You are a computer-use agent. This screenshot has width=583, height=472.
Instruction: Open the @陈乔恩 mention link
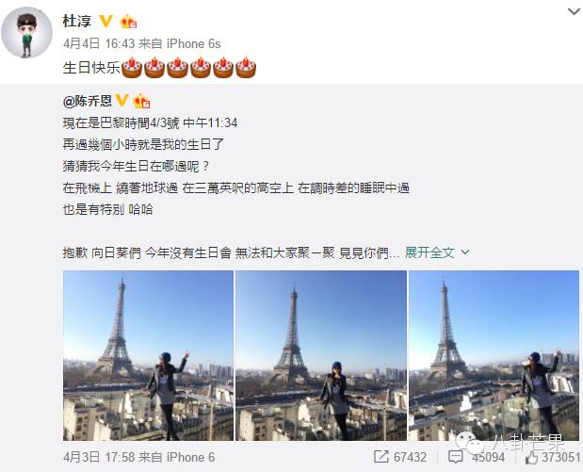pyautogui.click(x=88, y=101)
